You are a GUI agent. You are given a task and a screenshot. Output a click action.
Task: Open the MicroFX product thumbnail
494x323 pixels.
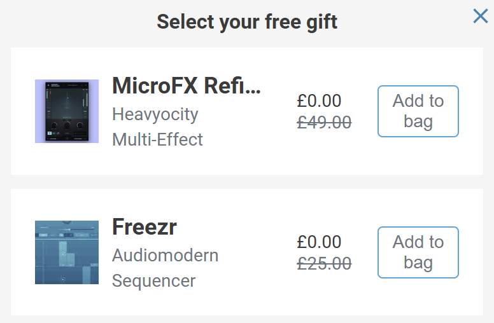click(67, 111)
